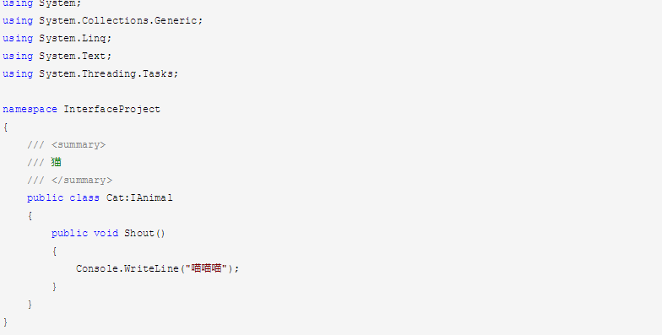662x335 pixels.
Task: Click the public keyword before void
Action: (x=69, y=233)
